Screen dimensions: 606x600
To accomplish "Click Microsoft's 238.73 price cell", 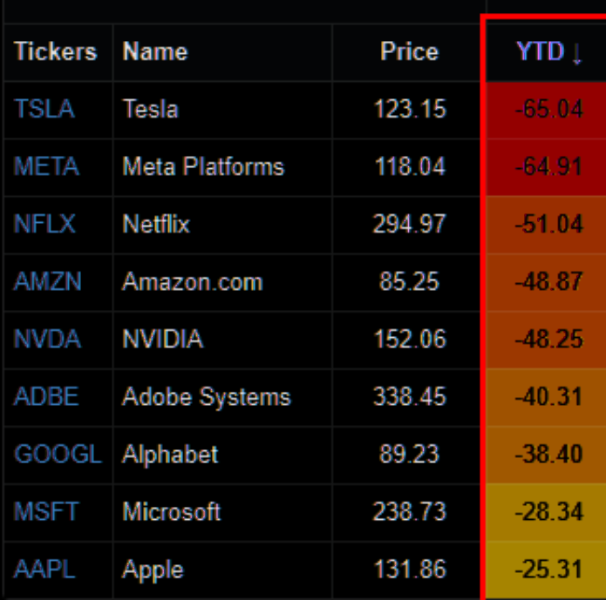I will tap(409, 512).
